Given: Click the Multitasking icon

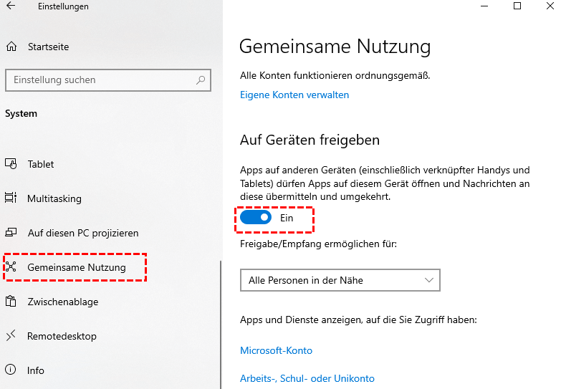Looking at the screenshot, I should click(11, 198).
